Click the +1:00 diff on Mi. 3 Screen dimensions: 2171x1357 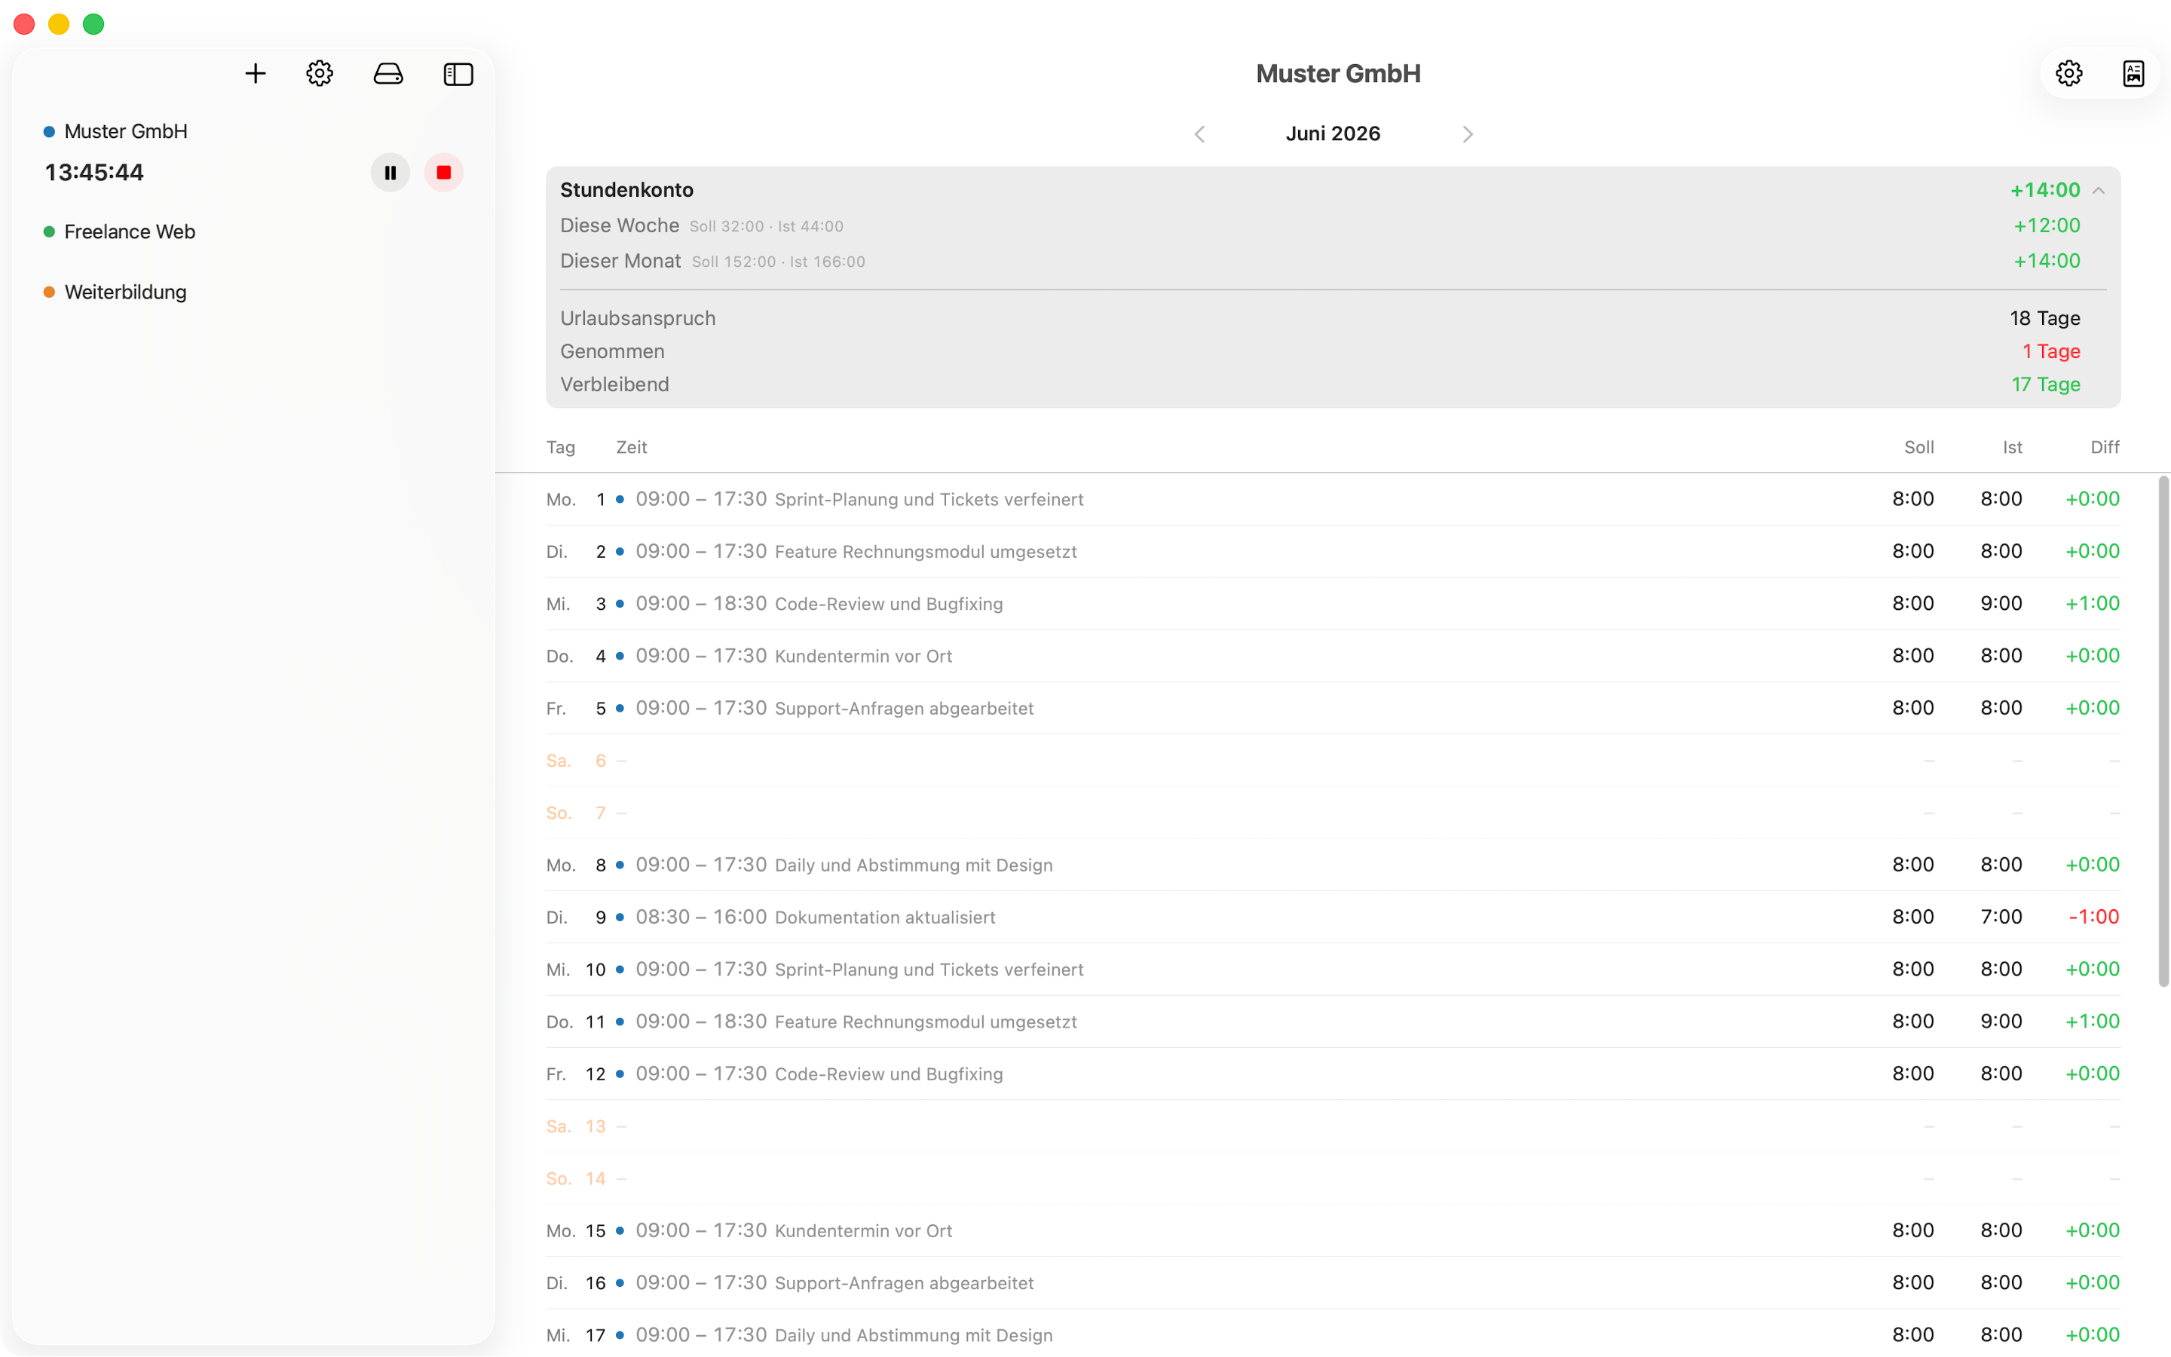2092,603
